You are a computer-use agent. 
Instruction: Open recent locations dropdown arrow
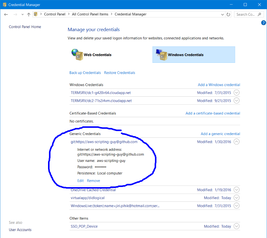point(22,14)
